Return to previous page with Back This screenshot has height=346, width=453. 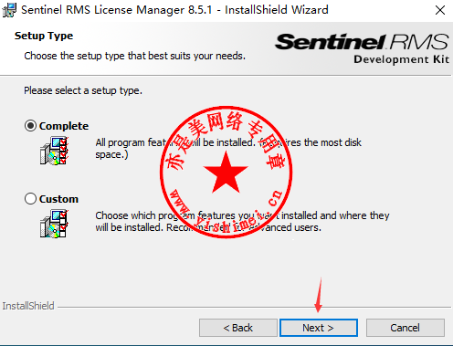click(238, 328)
